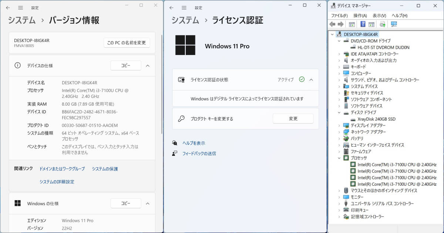Screen dimensions: 444x233
Task: Click the セキュリティ デバイス icon in device tree
Action: (346, 93)
